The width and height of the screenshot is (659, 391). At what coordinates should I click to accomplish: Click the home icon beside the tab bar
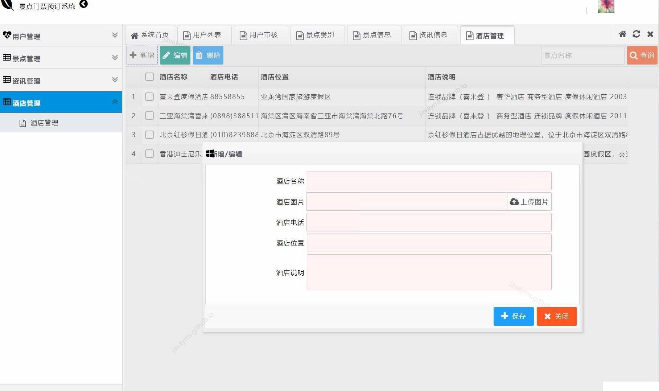[x=622, y=34]
